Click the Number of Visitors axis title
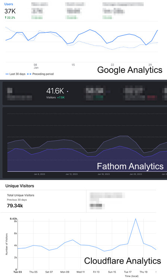 click(7, 244)
